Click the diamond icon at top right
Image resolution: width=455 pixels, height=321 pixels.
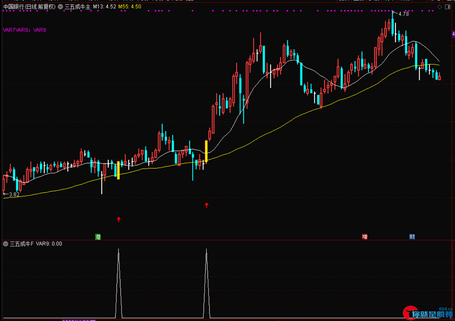click(x=439, y=7)
